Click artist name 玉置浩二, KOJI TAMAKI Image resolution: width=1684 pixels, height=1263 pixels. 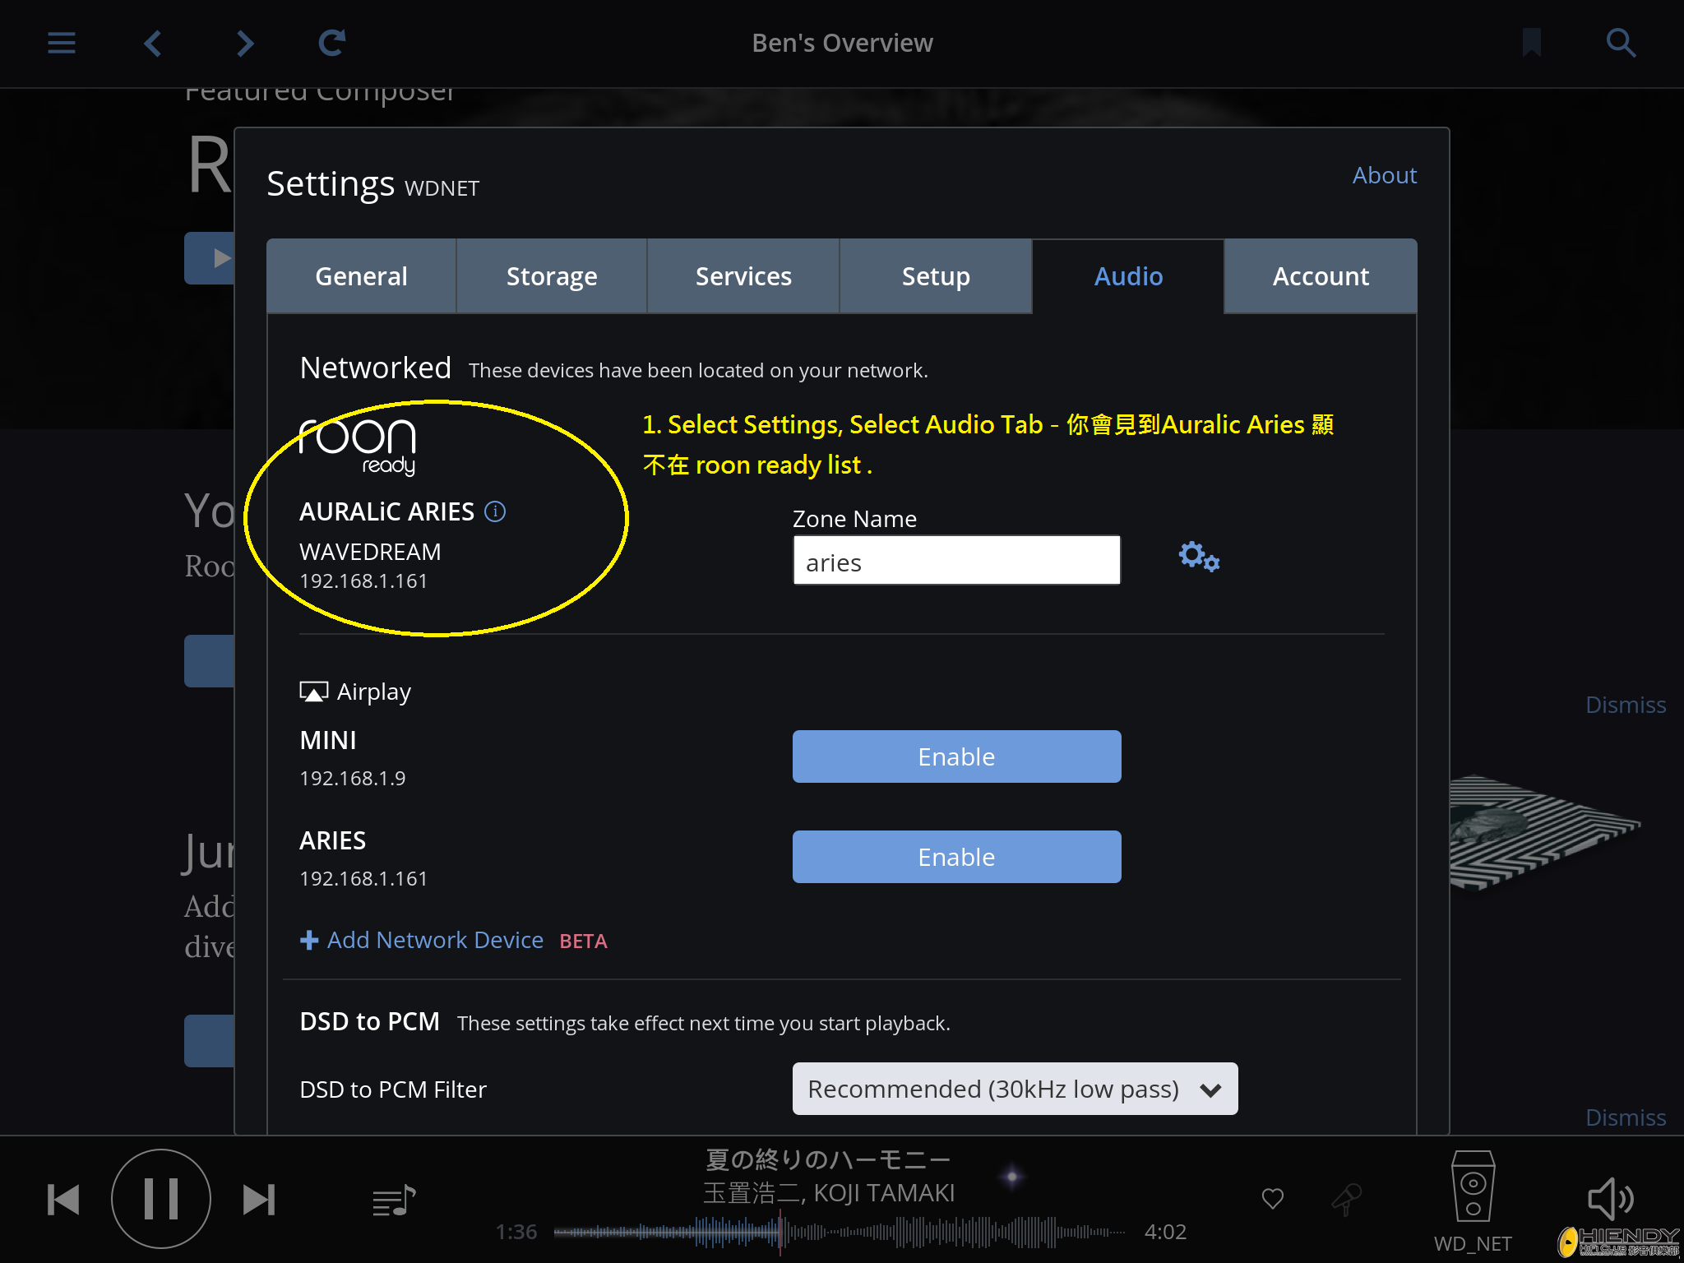tap(829, 1193)
